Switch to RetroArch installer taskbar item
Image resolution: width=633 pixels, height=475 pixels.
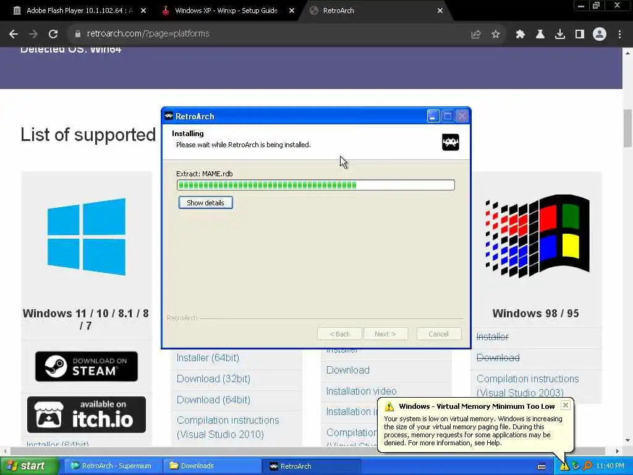point(310,466)
